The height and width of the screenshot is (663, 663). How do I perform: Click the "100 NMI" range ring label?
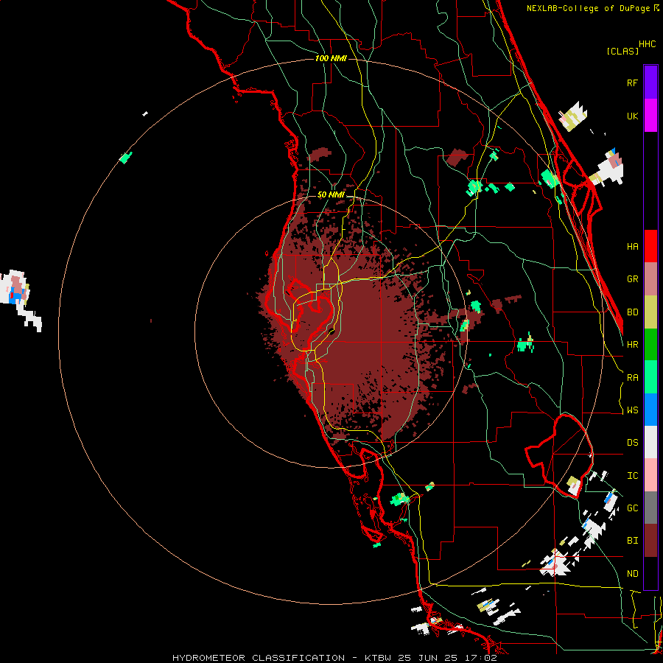[331, 58]
